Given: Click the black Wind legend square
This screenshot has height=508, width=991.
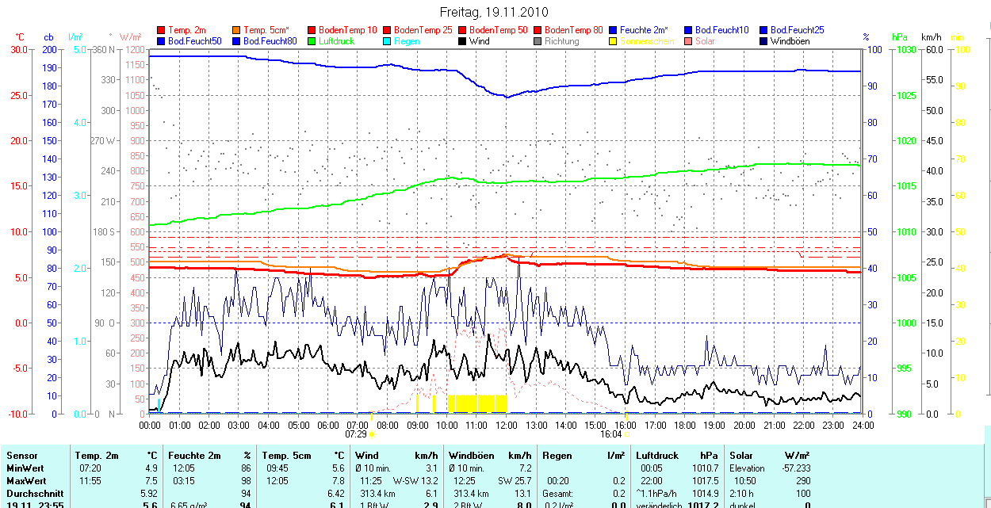Looking at the screenshot, I should click(462, 40).
